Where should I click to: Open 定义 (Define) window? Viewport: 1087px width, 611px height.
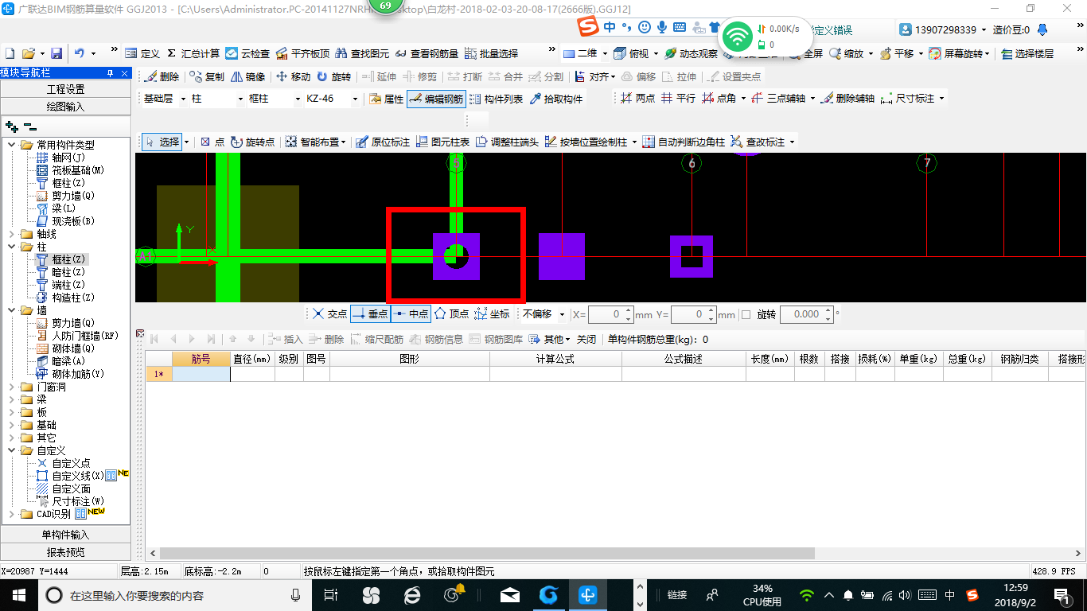click(x=142, y=53)
